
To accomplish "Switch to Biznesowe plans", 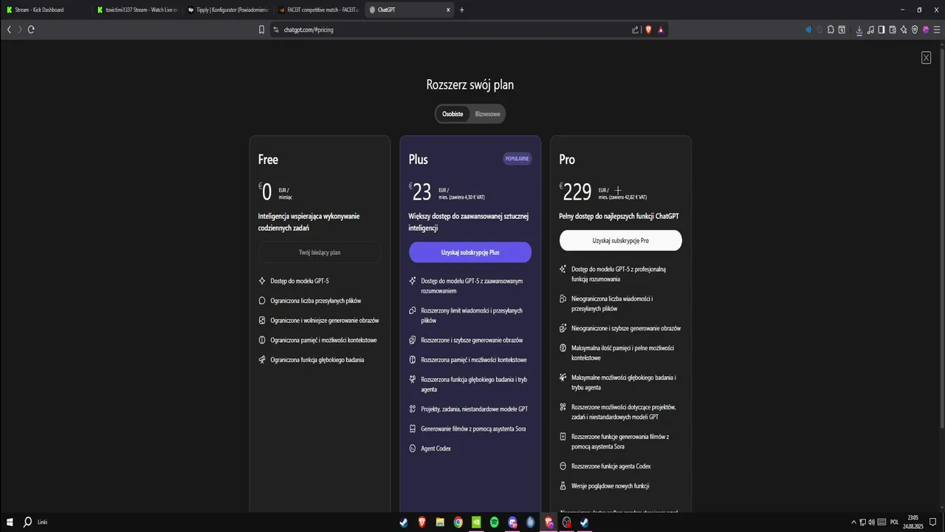I will 487,114.
